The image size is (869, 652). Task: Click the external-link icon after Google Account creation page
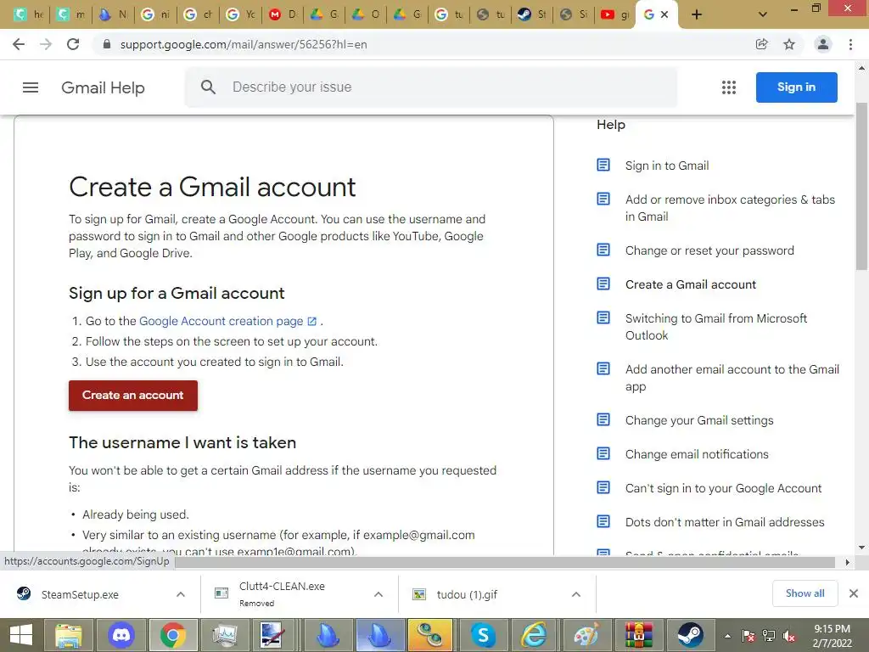click(312, 321)
